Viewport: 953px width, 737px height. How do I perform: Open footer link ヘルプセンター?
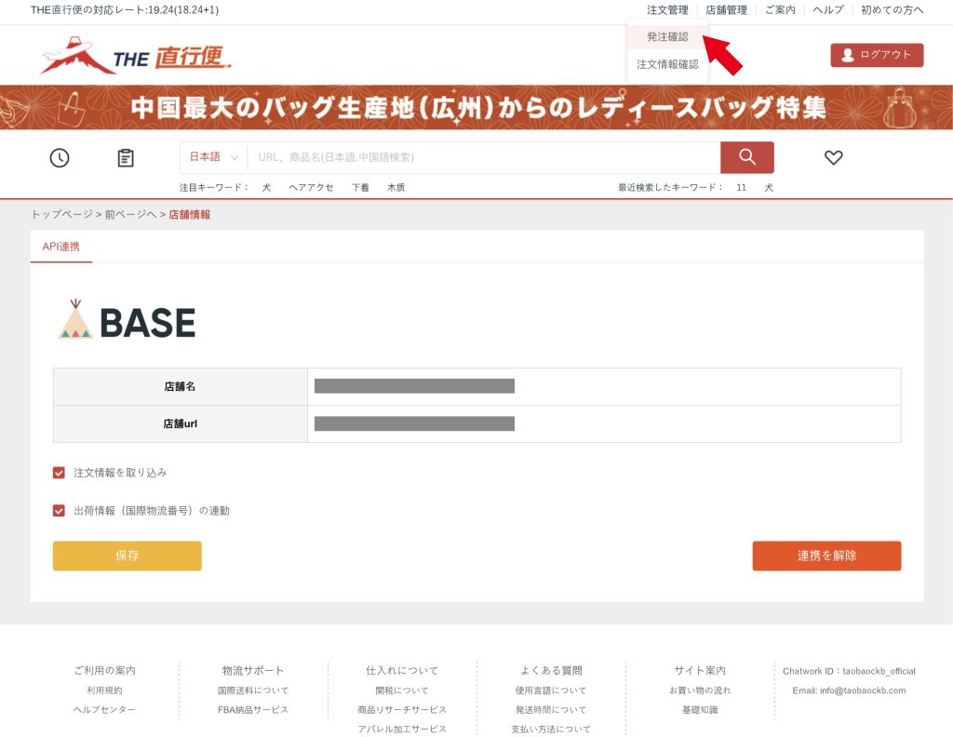tap(104, 710)
